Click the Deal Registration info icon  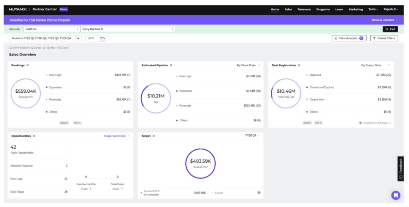click(299, 65)
